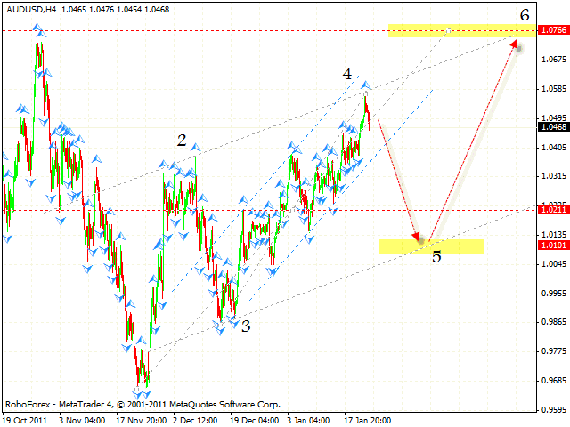Select the wave label 4 near the peak
570x427 pixels.
[x=347, y=74]
